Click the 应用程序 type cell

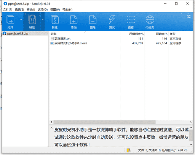click(175, 43)
